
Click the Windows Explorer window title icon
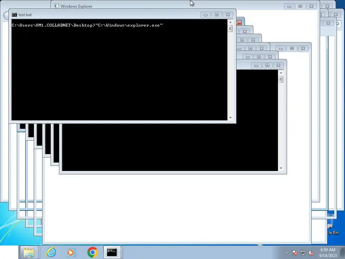tap(56, 6)
